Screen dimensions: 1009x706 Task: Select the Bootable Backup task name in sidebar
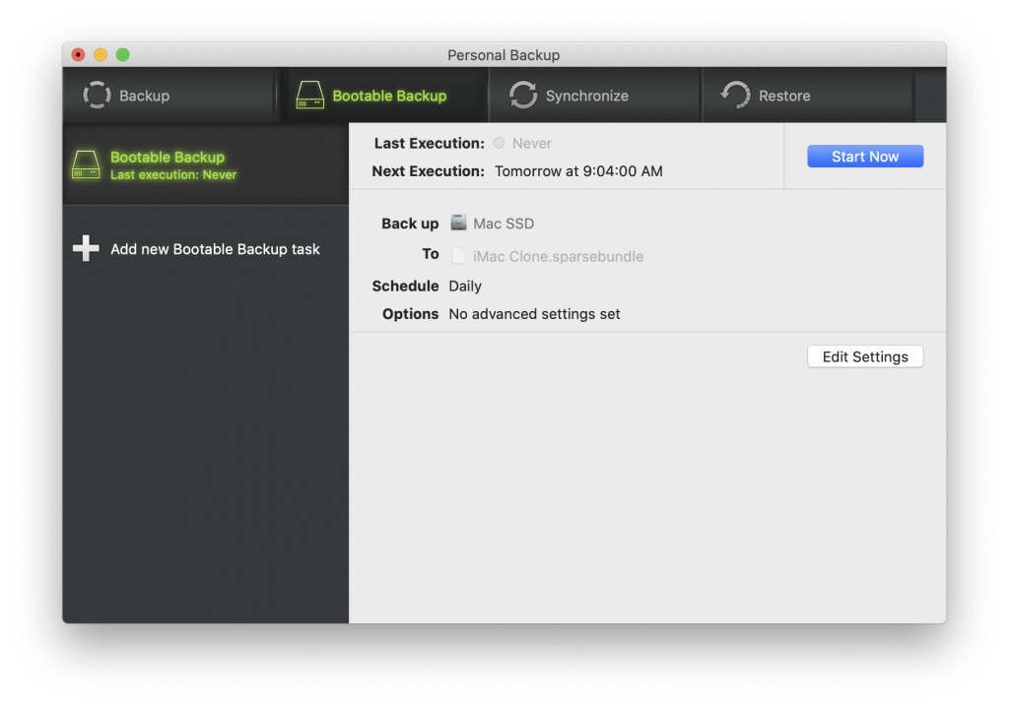(x=168, y=158)
